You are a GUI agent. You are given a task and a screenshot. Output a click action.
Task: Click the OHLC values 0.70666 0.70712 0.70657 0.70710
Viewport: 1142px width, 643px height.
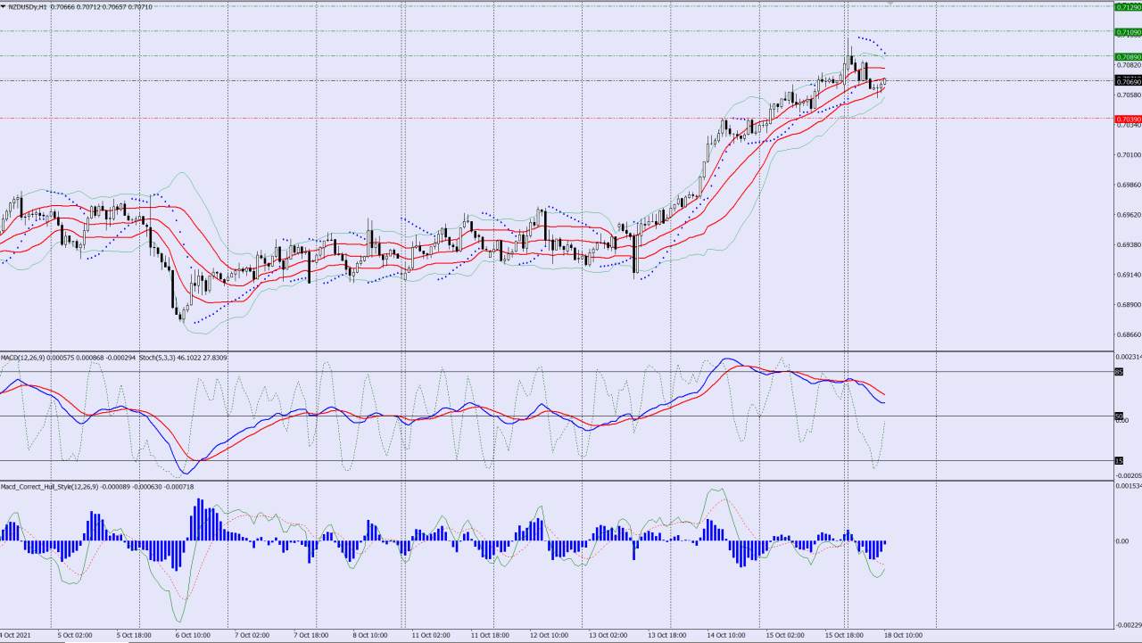point(102,6)
